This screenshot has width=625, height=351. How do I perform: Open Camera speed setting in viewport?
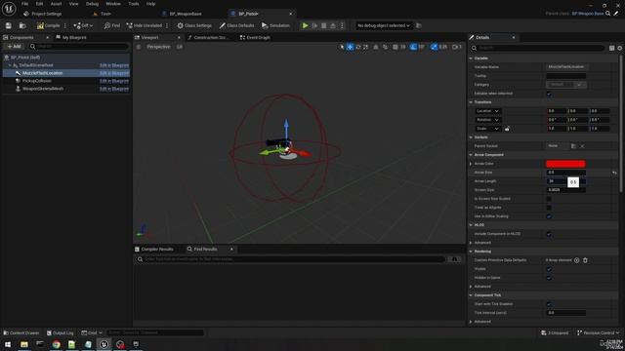click(457, 47)
